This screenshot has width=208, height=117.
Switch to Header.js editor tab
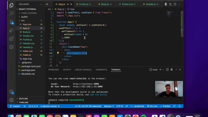pos(150,4)
